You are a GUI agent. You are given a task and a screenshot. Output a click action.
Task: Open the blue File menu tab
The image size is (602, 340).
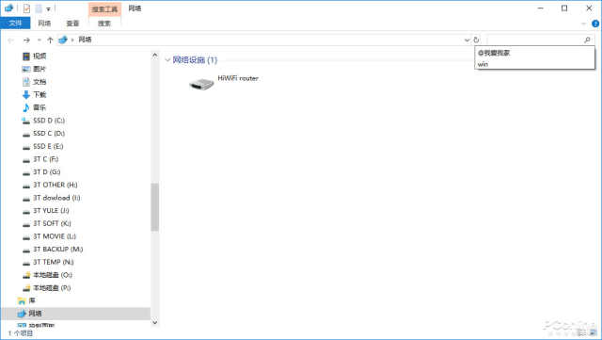[15, 24]
